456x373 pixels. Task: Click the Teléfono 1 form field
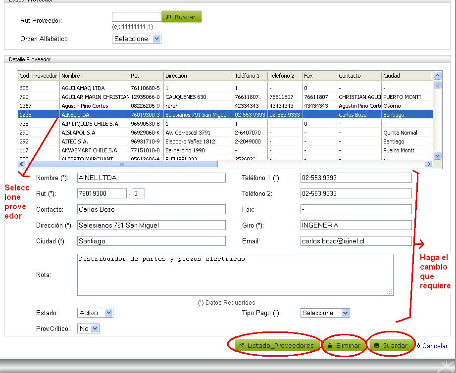[x=356, y=178]
